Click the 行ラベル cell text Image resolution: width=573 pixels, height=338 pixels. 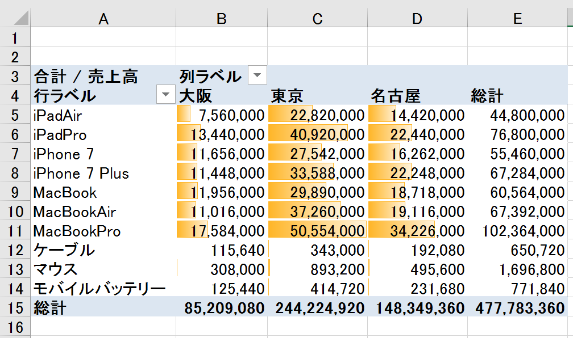tap(65, 95)
